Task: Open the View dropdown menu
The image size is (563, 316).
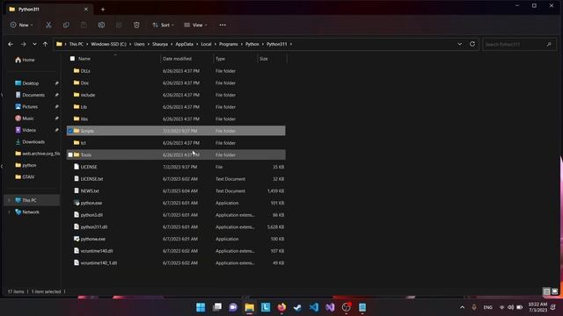Action: coord(195,25)
